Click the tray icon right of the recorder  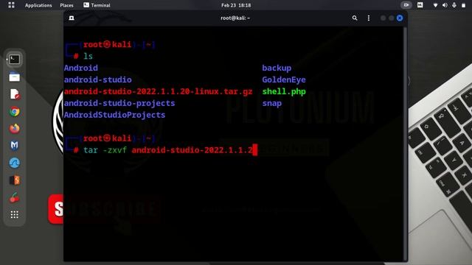420,5
